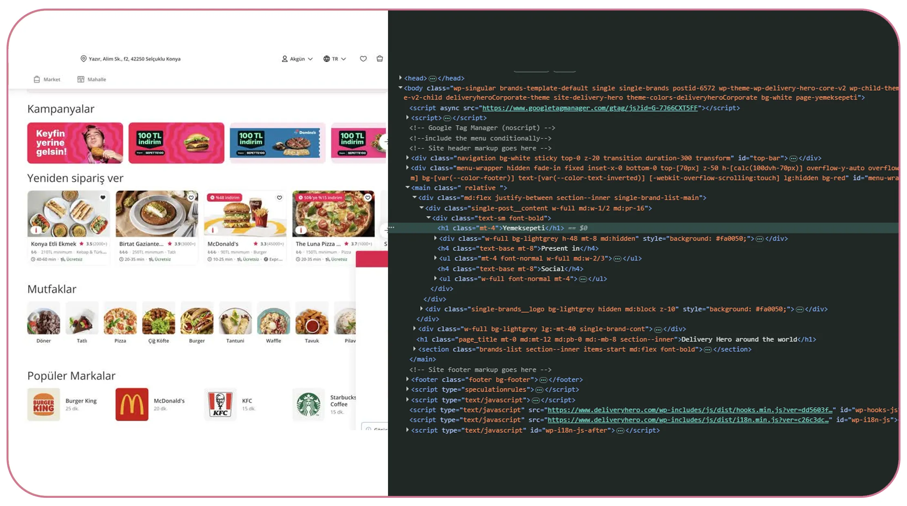The image size is (907, 506).
Task: Open The Luna Pizza restaurant card
Action: (333, 227)
